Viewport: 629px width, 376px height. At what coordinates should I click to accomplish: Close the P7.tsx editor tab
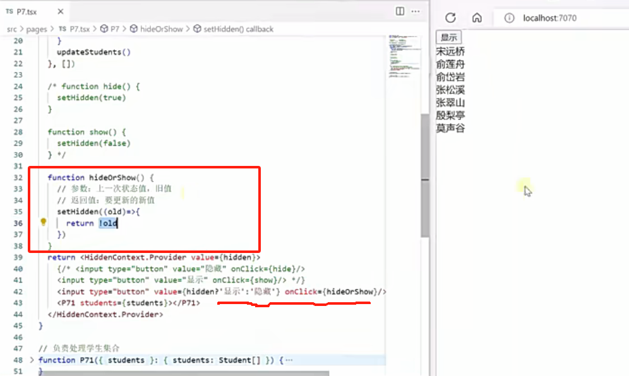pyautogui.click(x=61, y=11)
